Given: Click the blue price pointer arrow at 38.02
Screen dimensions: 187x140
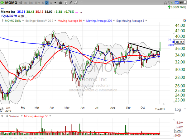Looking at the screenshot, I should [x=173, y=42].
